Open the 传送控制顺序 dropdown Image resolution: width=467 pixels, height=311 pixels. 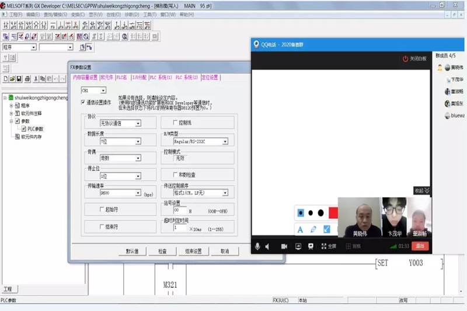click(x=225, y=193)
